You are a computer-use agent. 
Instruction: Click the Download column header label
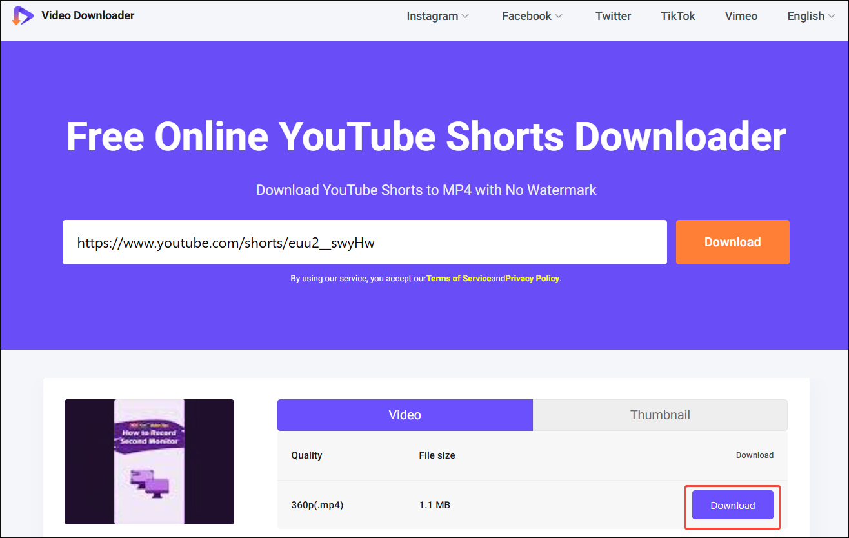click(x=755, y=455)
